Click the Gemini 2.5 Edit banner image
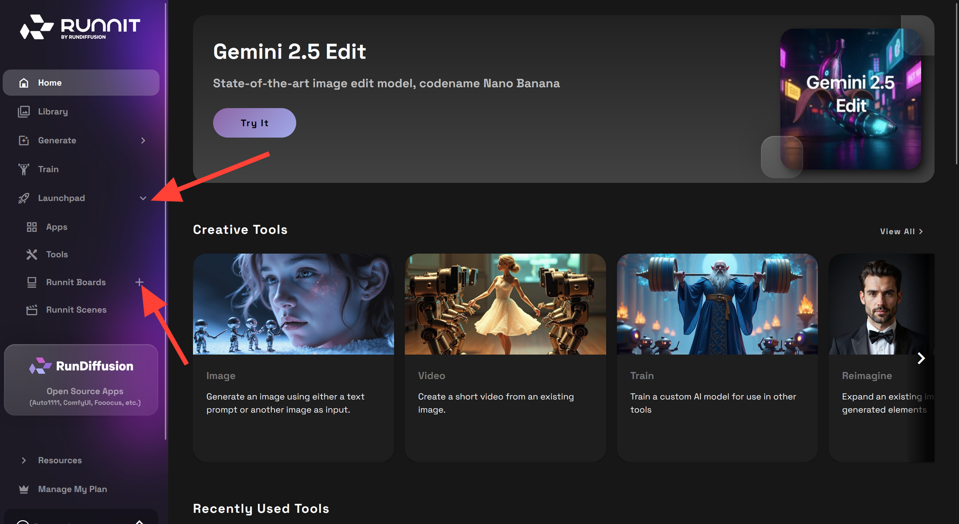 pos(851,99)
